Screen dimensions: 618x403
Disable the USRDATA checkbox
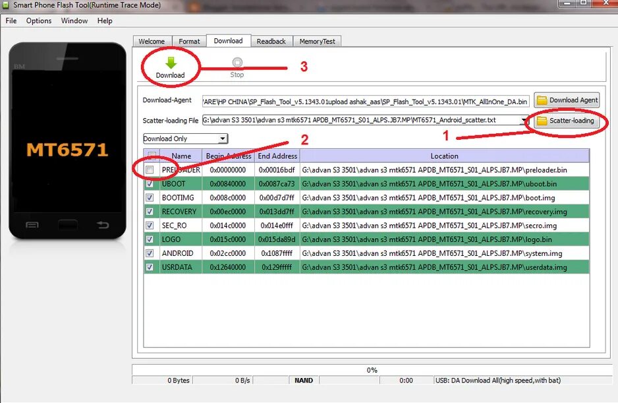click(x=150, y=266)
